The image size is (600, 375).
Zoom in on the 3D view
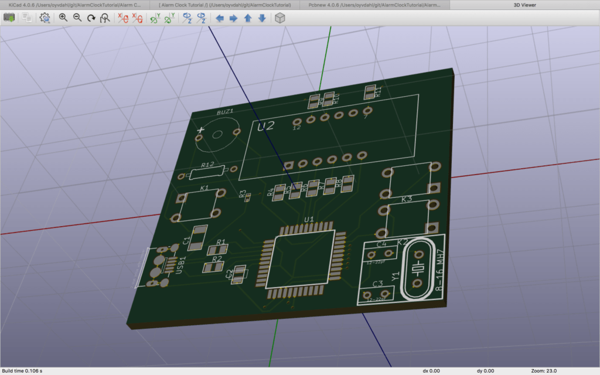[x=62, y=18]
